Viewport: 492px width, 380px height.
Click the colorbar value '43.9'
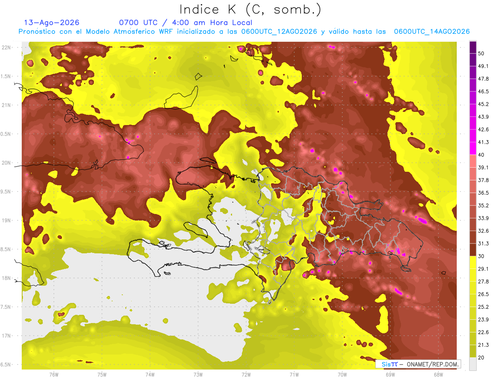(483, 117)
